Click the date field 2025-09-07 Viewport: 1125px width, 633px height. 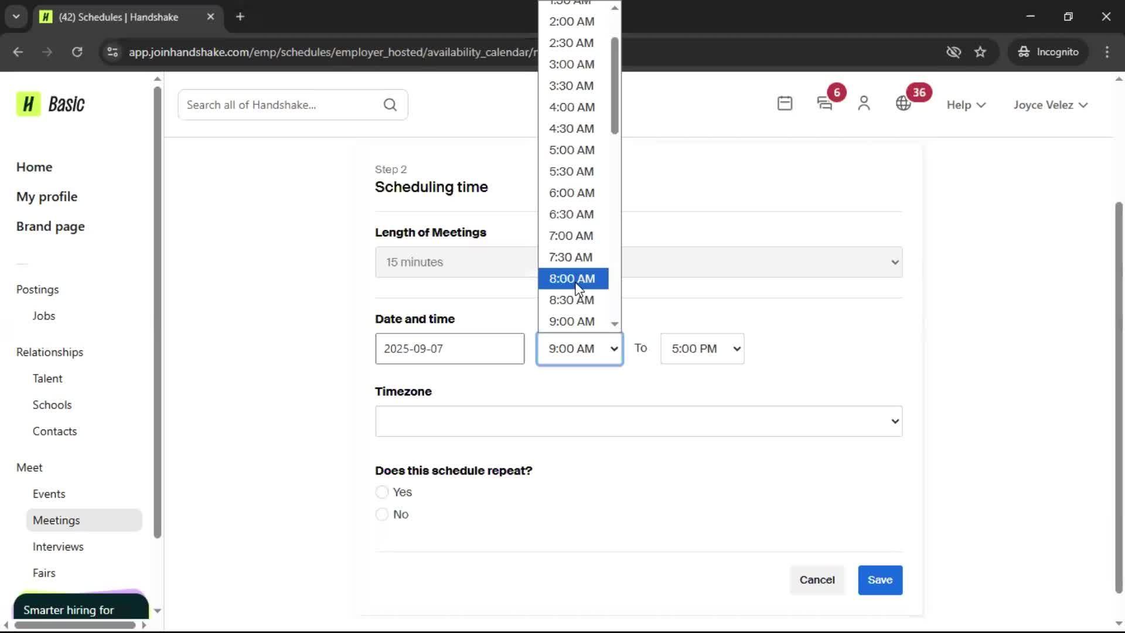450,349
